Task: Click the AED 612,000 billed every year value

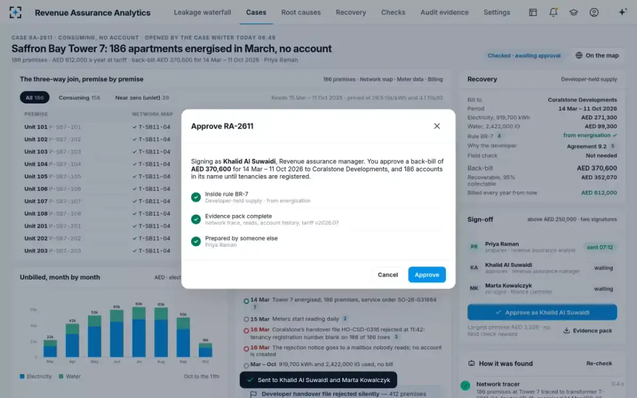Action: [599, 193]
